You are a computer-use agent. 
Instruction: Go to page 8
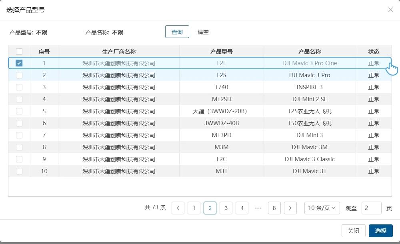coord(274,208)
